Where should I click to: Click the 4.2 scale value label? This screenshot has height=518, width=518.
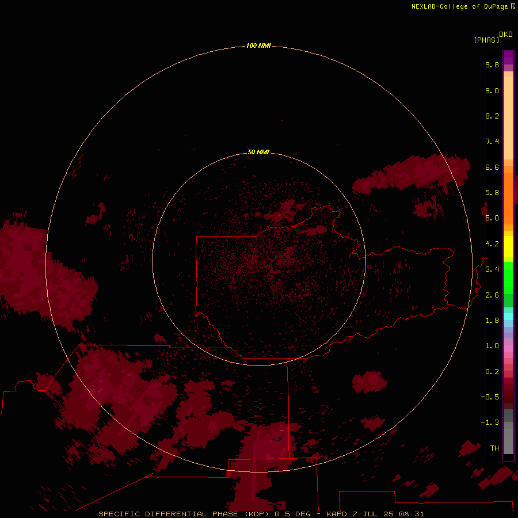tap(492, 244)
